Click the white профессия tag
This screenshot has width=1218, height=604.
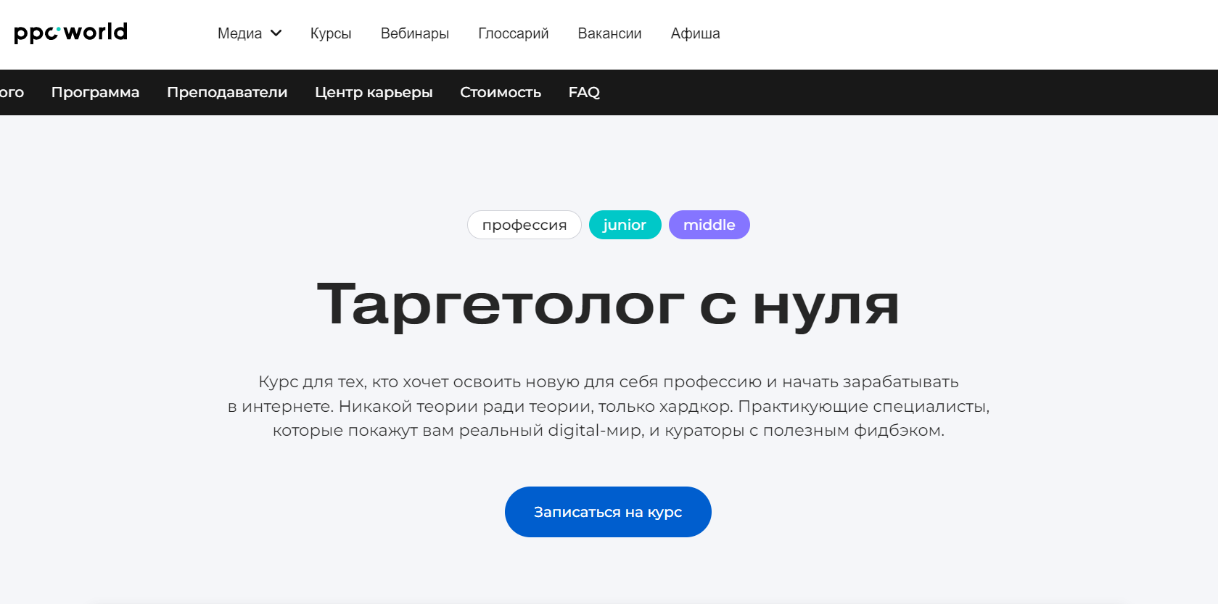pyautogui.click(x=524, y=225)
